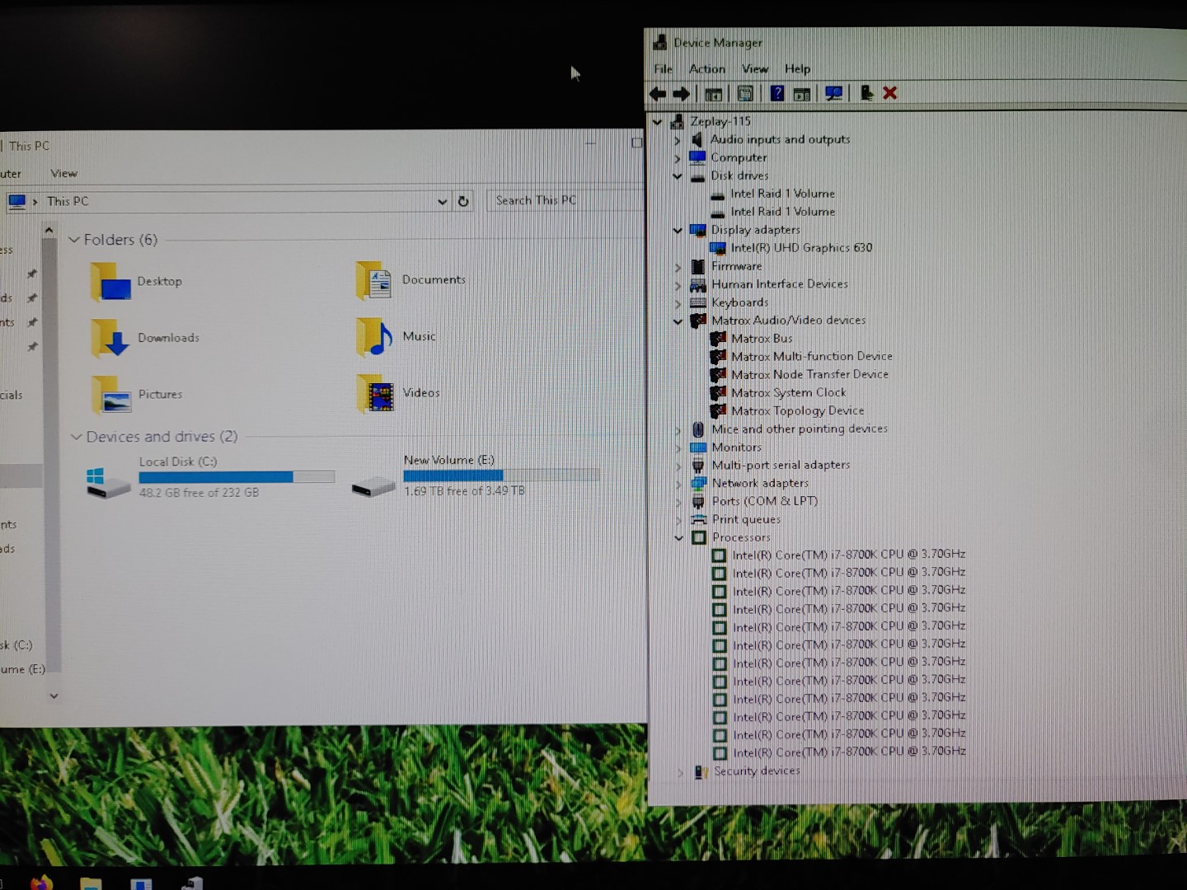Open Firefox from the taskbar
This screenshot has height=890, width=1187.
coord(41,883)
